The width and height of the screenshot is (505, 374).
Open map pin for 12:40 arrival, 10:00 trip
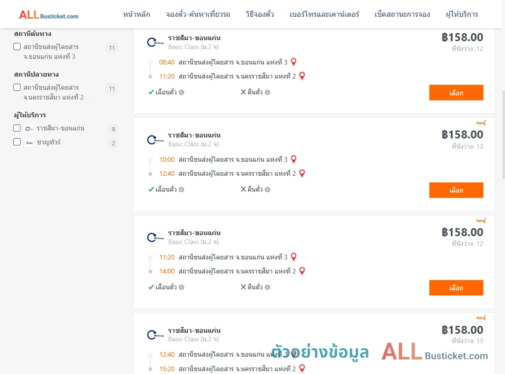(302, 173)
